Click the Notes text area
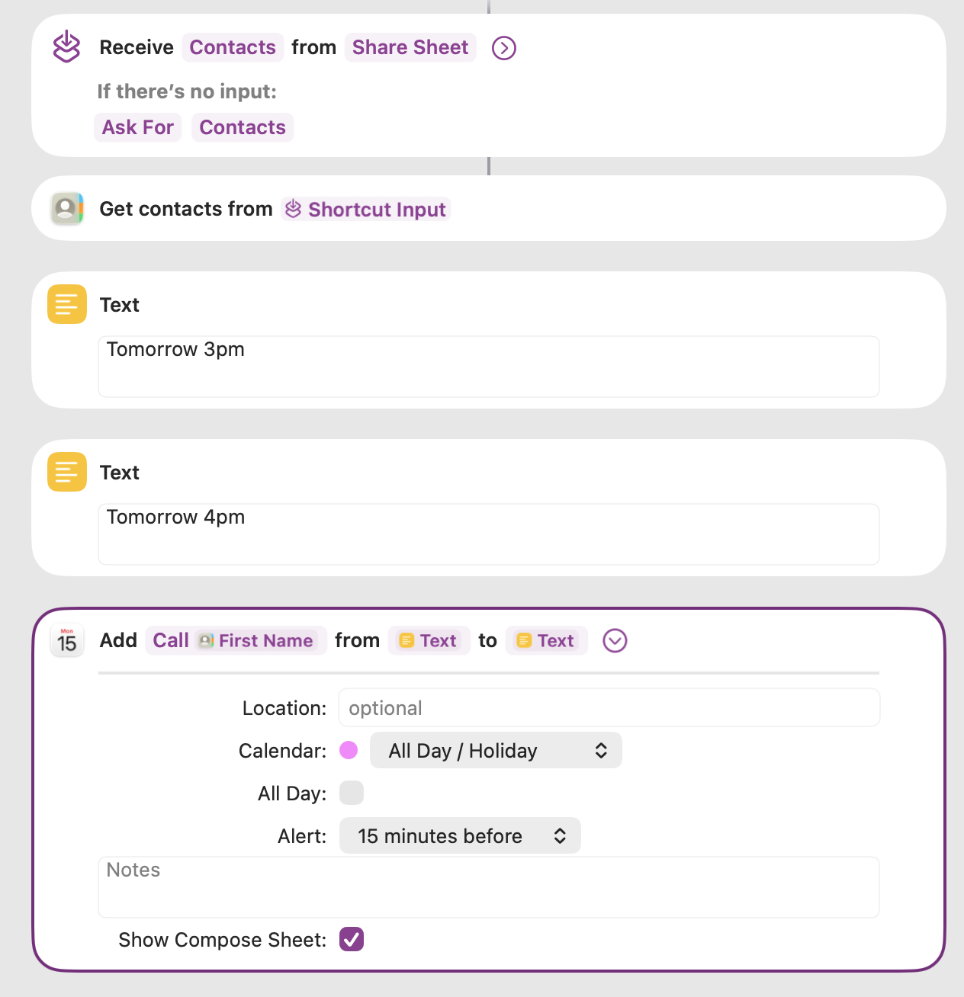Viewport: 964px width, 997px height. pos(488,887)
